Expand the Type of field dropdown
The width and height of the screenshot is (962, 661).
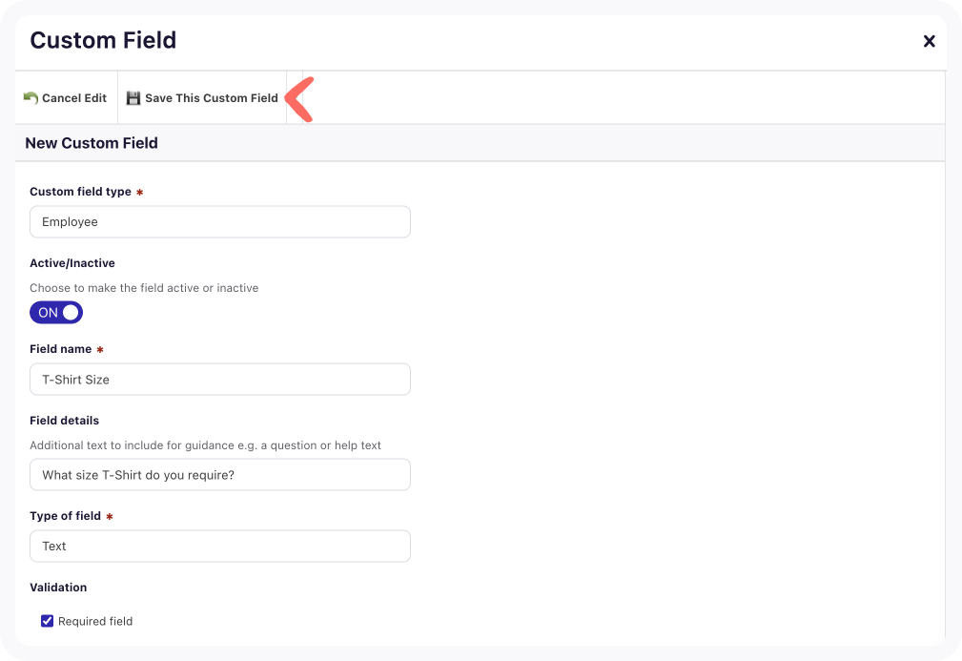(220, 547)
